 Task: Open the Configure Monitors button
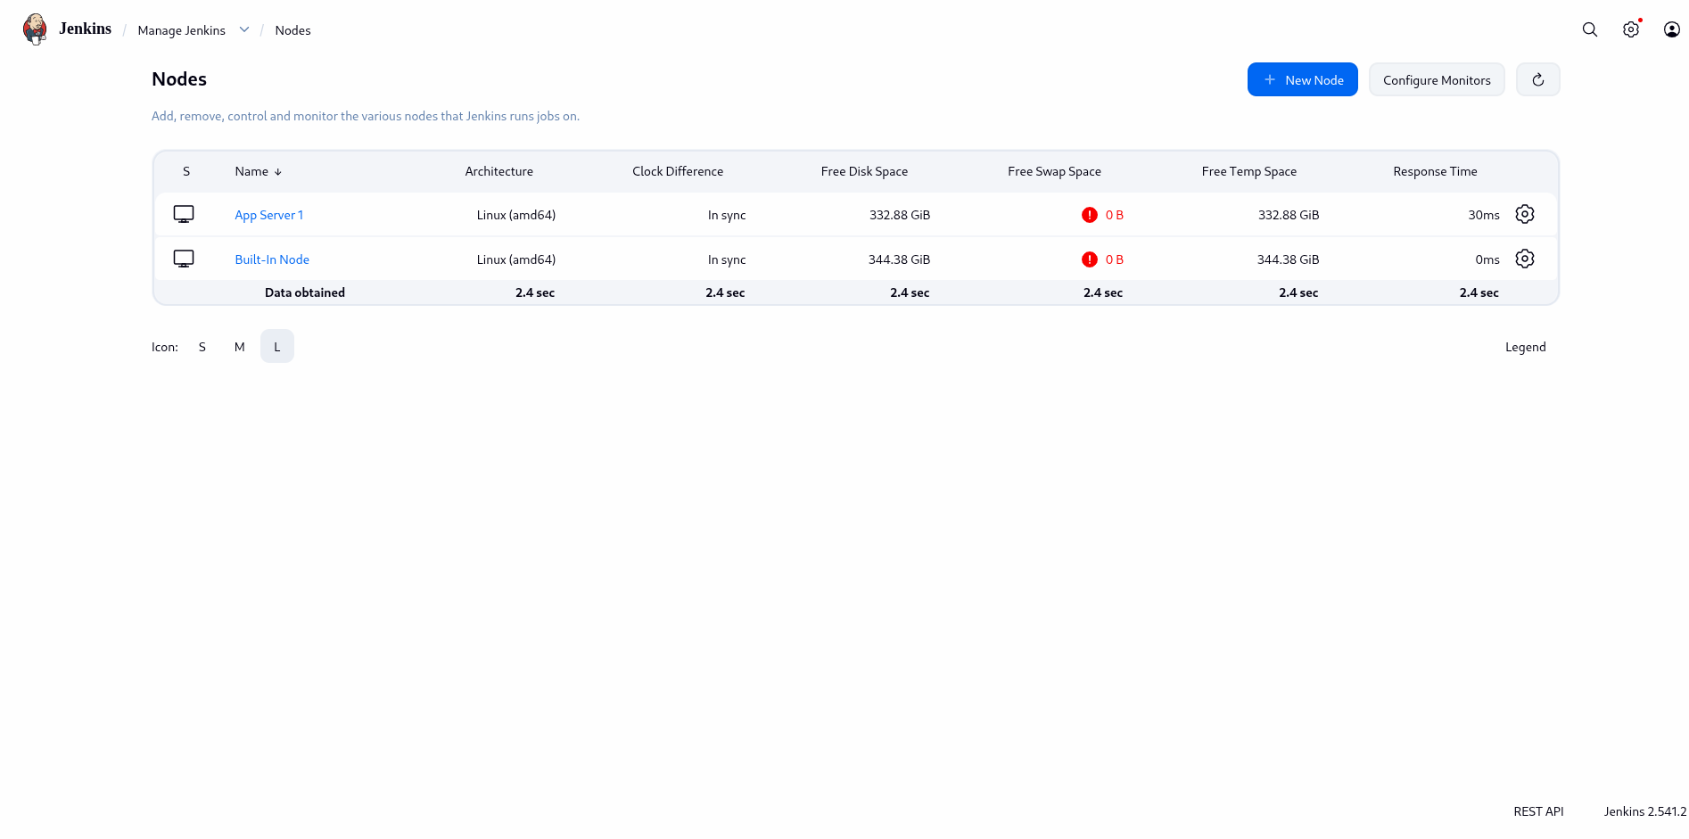tap(1436, 80)
